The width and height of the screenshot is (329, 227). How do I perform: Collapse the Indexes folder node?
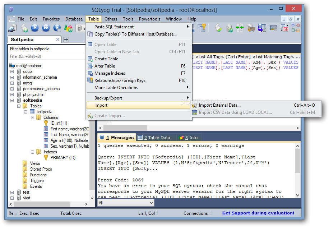(x=33, y=152)
